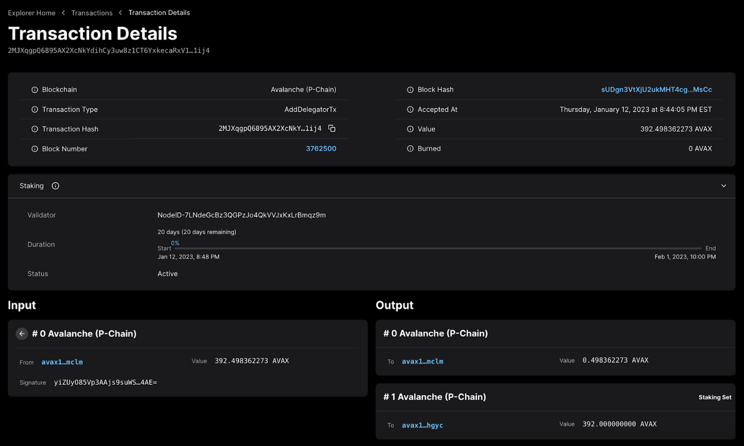Click the avax1…hgyc output address
This screenshot has width=744, height=446.
422,425
